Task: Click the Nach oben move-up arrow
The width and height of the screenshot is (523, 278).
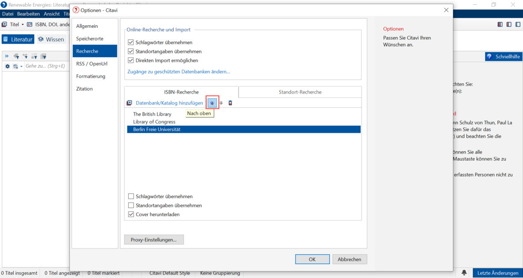Action: click(212, 103)
